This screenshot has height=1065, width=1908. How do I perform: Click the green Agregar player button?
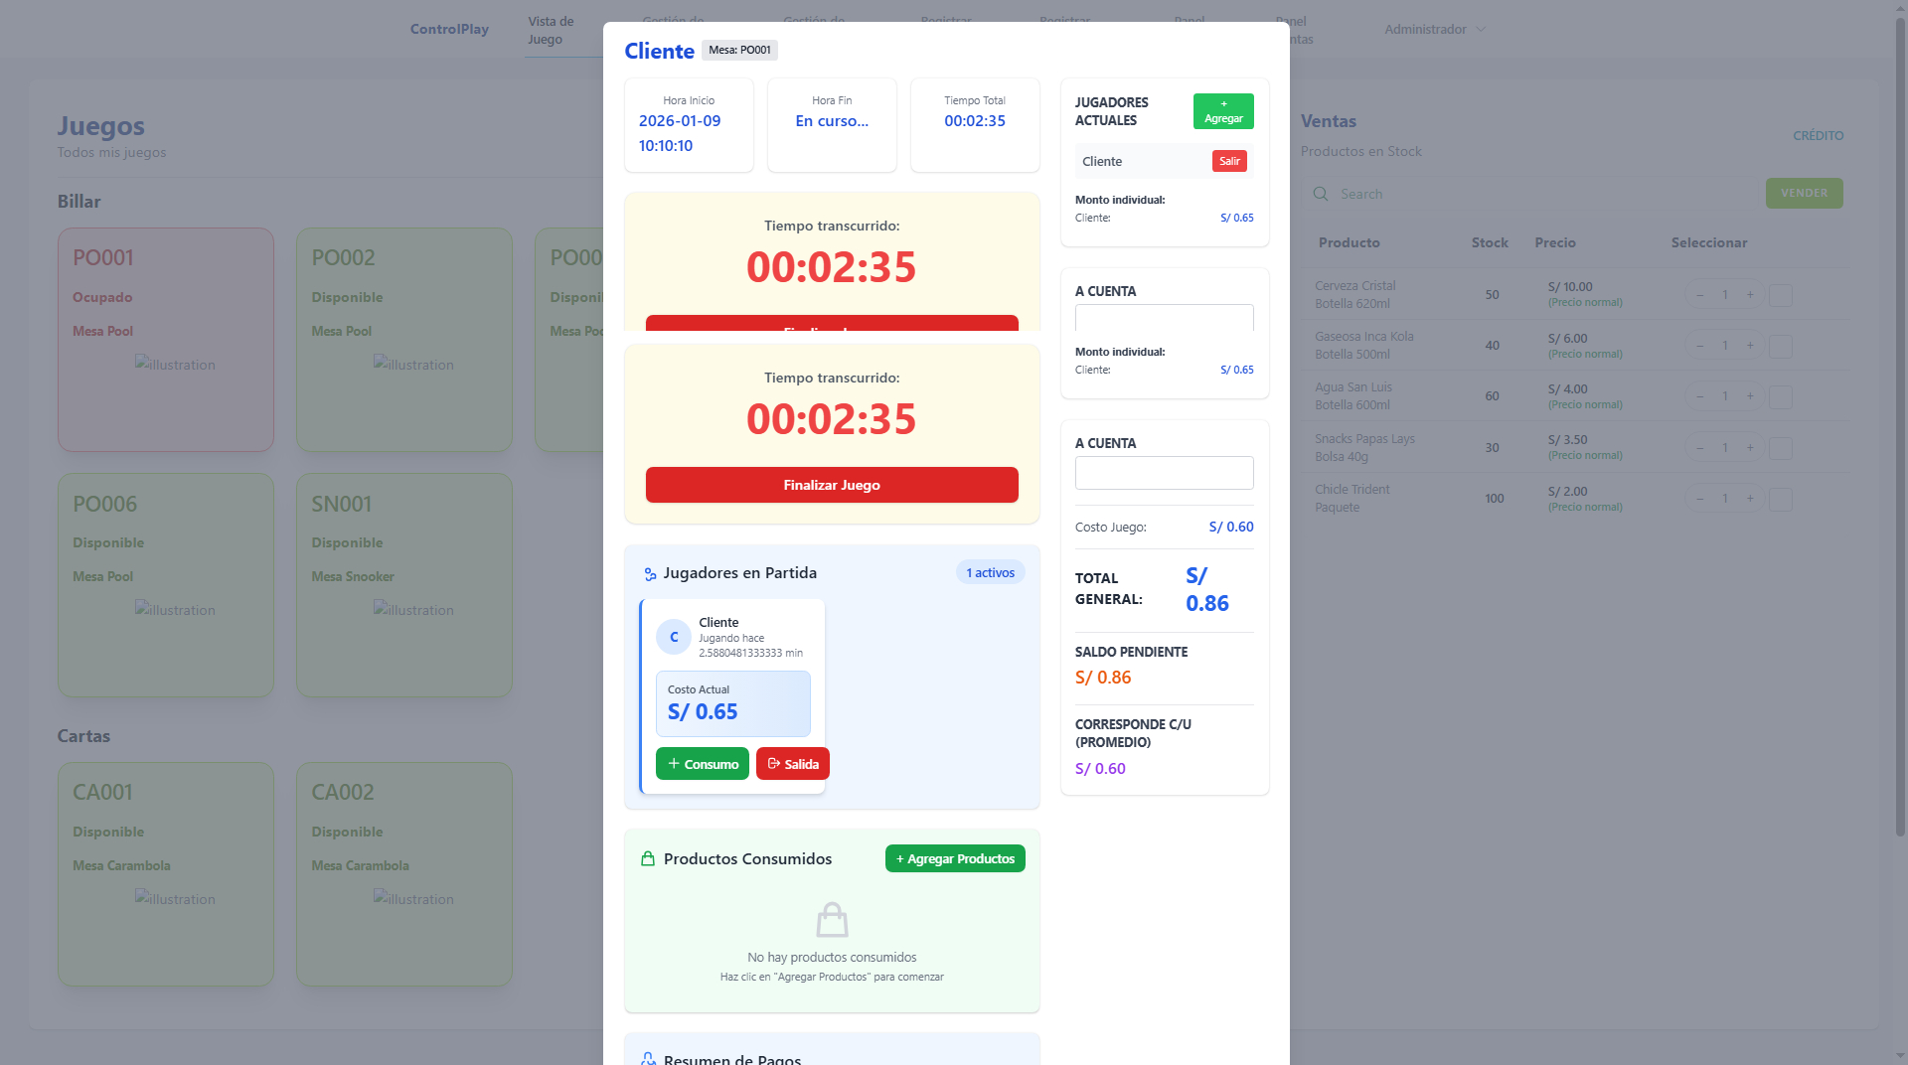point(1223,111)
